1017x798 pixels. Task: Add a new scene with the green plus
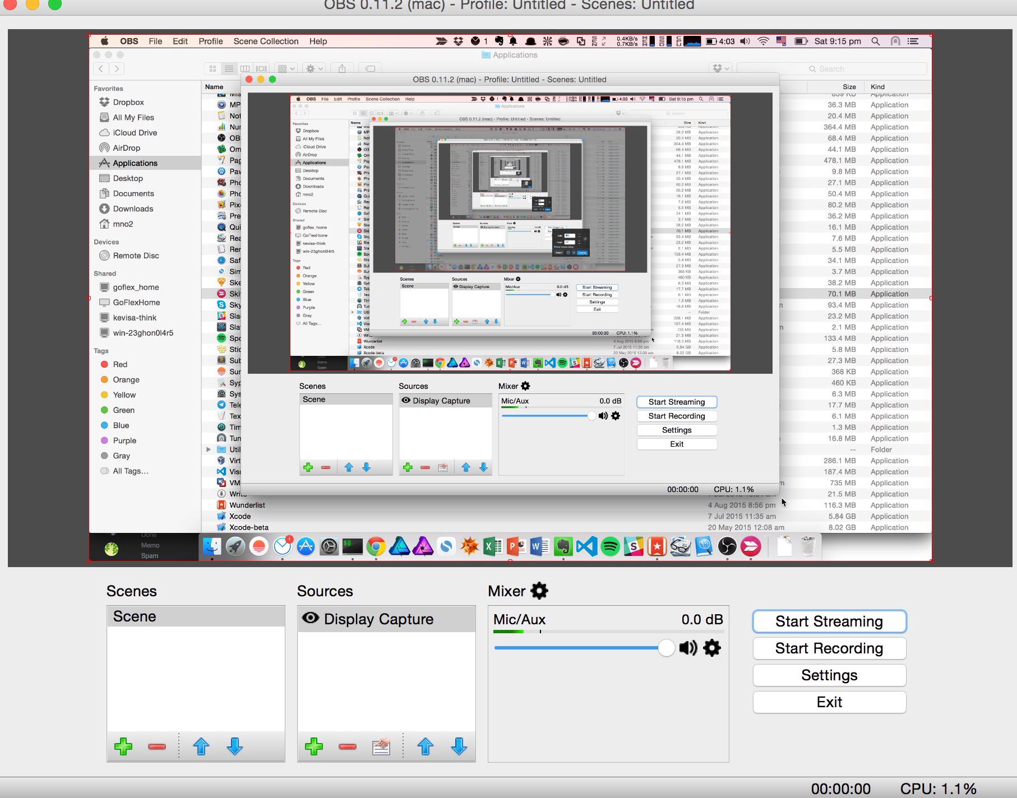123,746
